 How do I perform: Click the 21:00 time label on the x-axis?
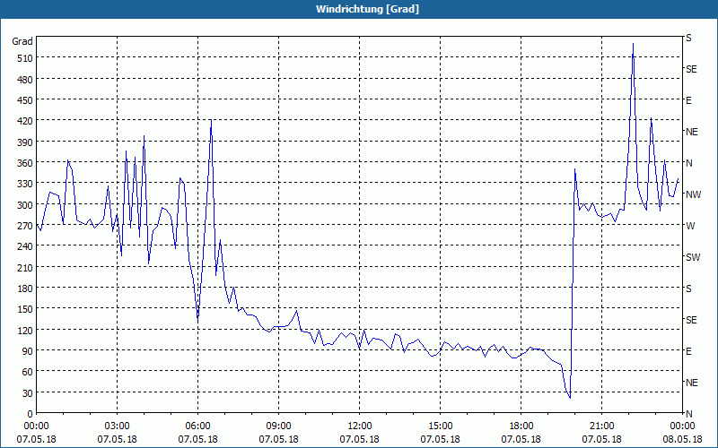601,426
